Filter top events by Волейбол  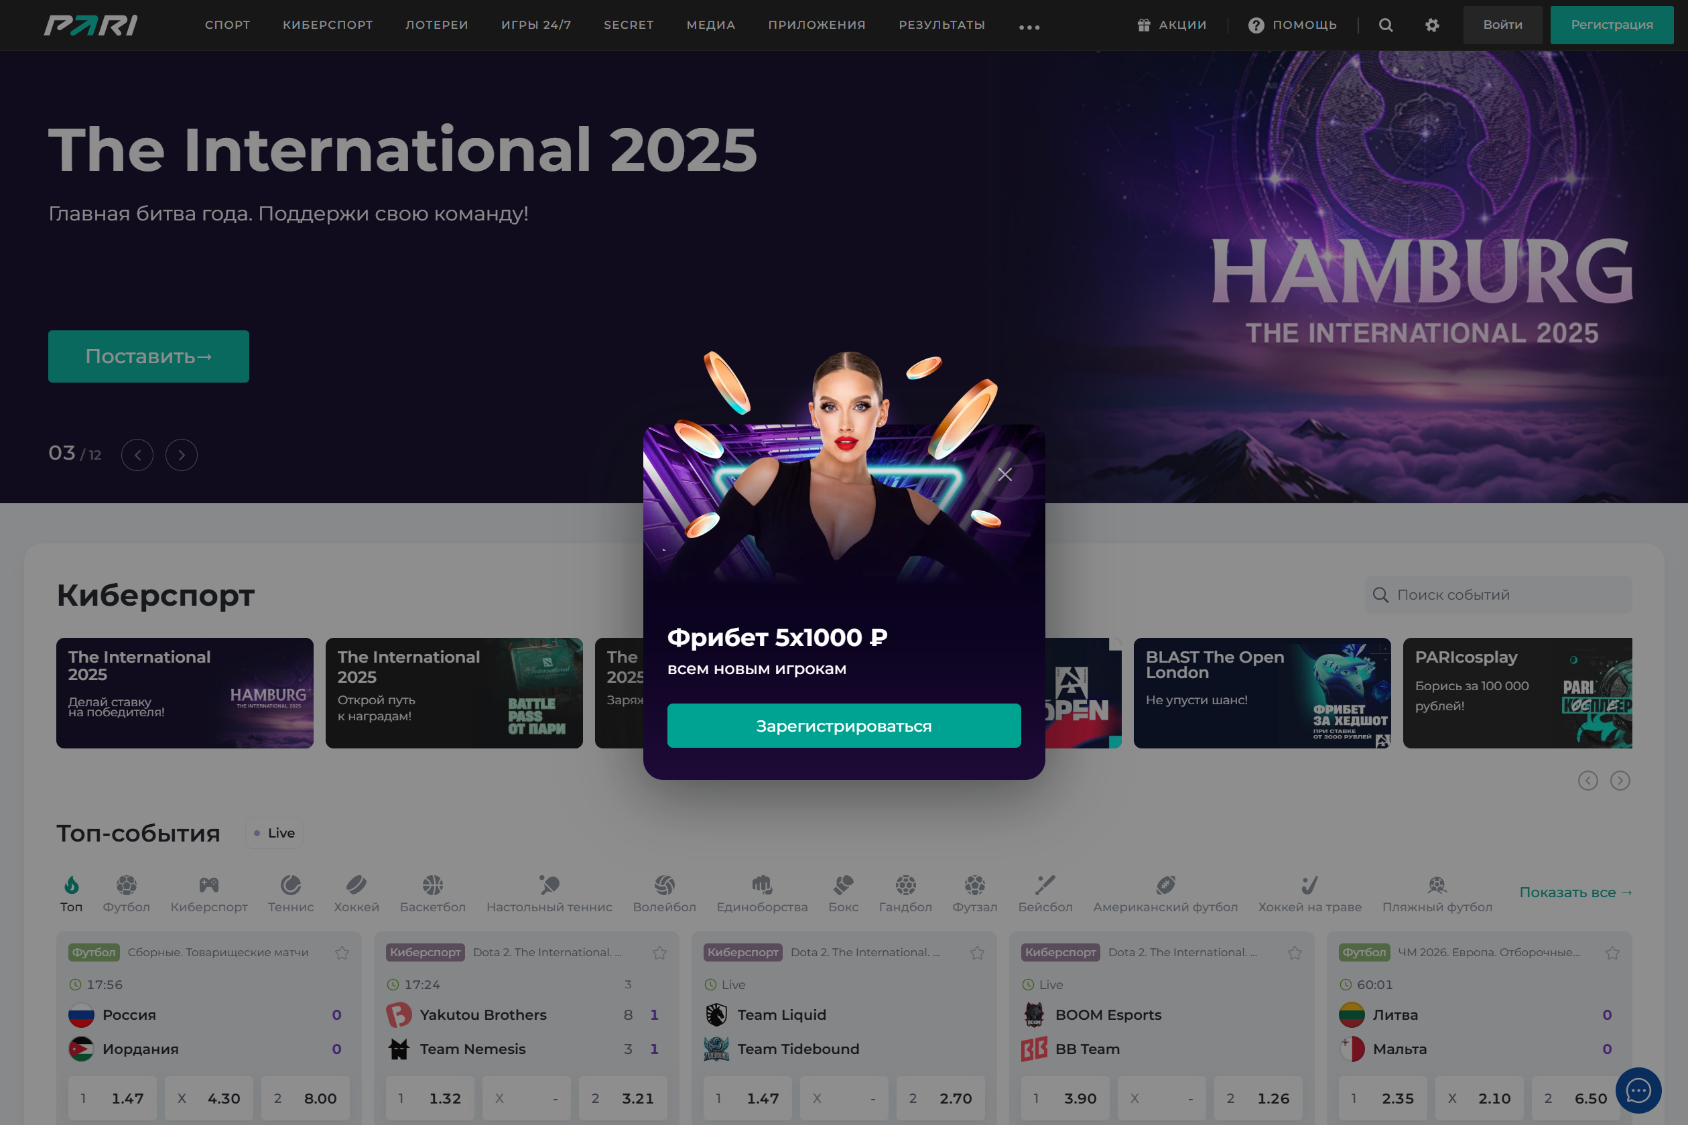[x=664, y=893]
